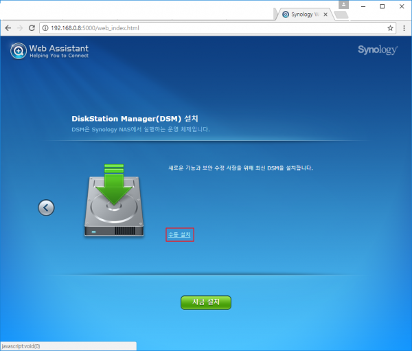Screen dimensions: 412x351
Task: Reload the page with the refresh icon
Action: click(34, 28)
